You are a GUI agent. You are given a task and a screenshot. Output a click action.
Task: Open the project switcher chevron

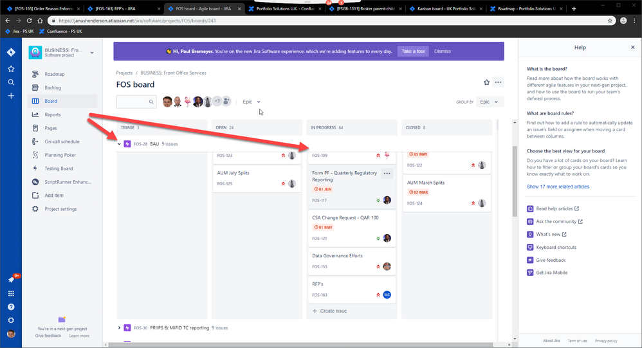click(92, 52)
